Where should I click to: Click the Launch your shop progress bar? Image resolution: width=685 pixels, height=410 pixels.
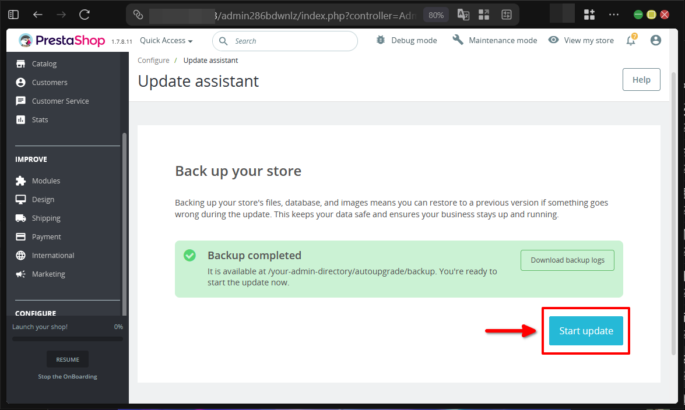tap(67, 338)
